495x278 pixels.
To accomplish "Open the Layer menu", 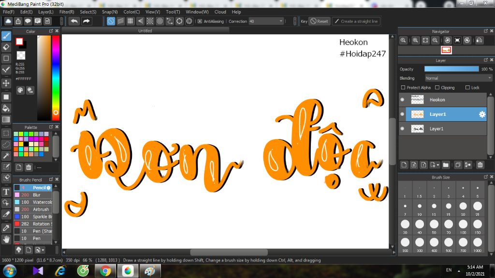I will [x=46, y=12].
